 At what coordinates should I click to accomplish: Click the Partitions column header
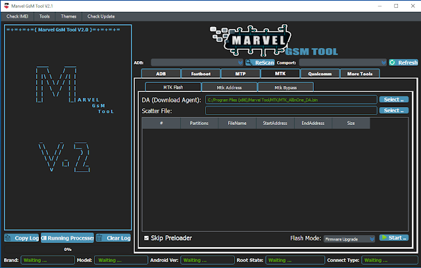tap(199, 123)
